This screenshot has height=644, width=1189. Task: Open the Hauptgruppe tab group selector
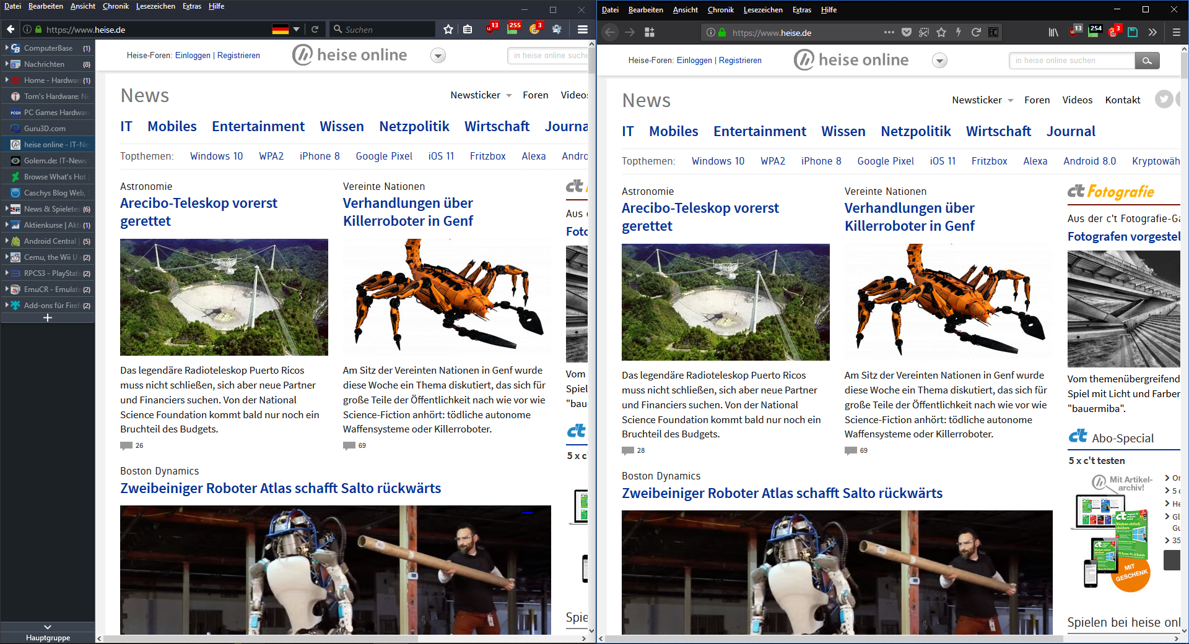[x=48, y=638]
